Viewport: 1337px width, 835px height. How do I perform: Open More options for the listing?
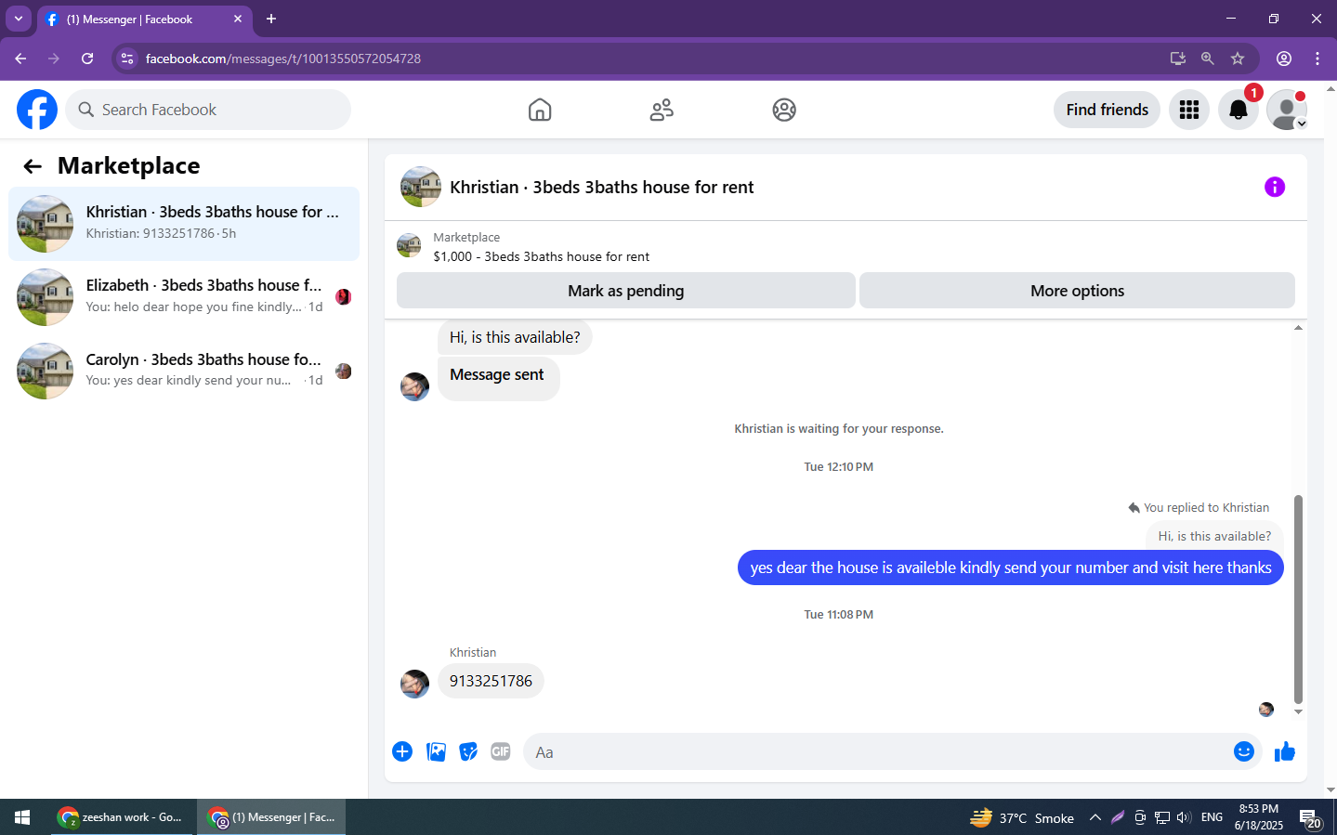(x=1077, y=291)
